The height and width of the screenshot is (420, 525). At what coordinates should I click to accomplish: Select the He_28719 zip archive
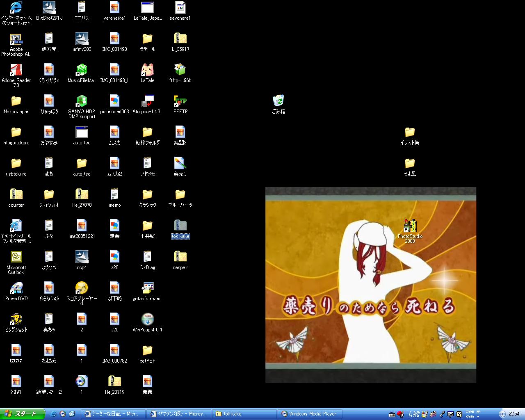coord(114,385)
